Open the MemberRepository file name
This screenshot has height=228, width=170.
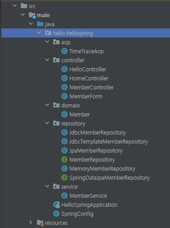tap(92, 160)
